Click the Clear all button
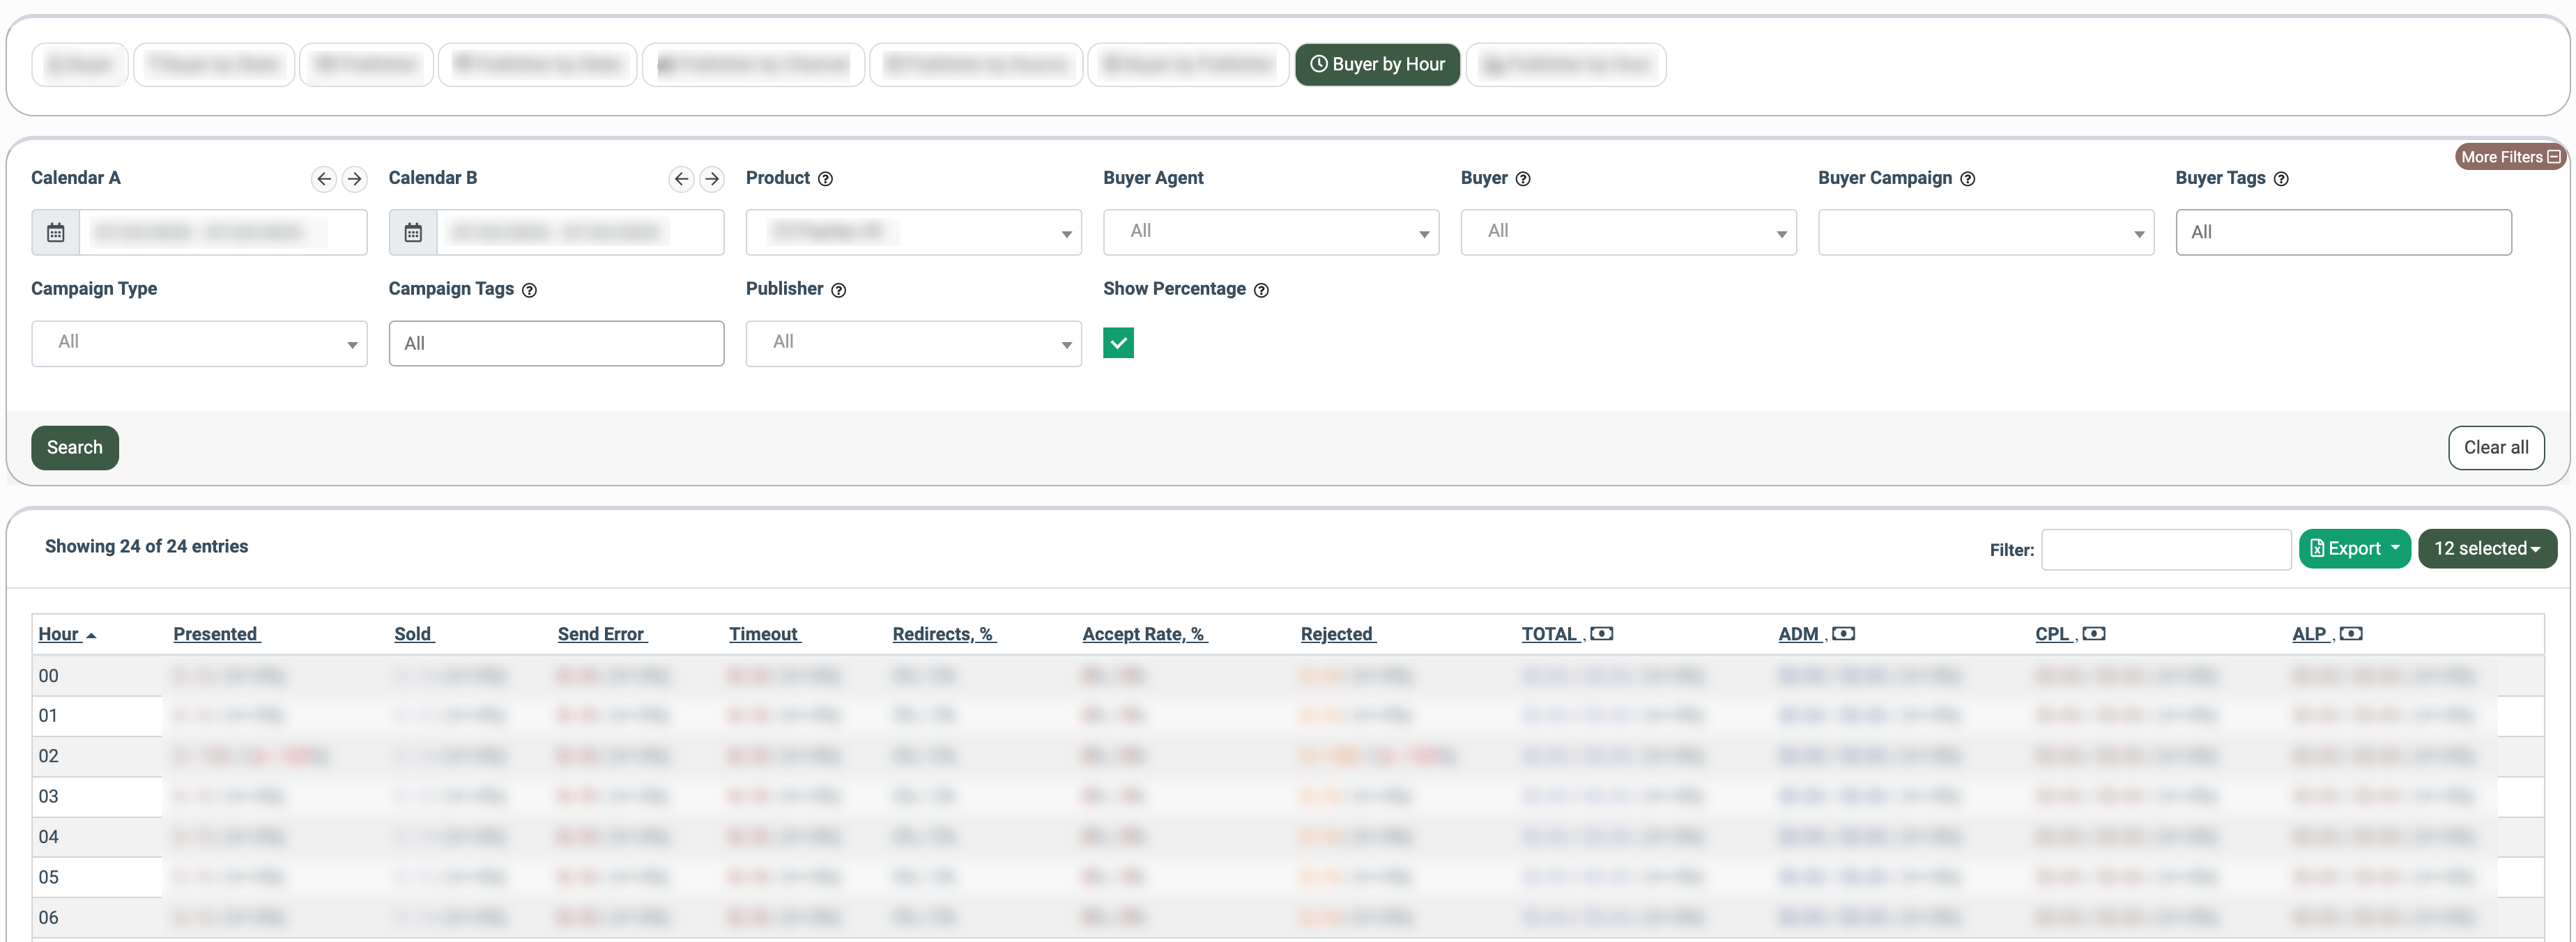This screenshot has width=2576, height=942. coord(2495,448)
